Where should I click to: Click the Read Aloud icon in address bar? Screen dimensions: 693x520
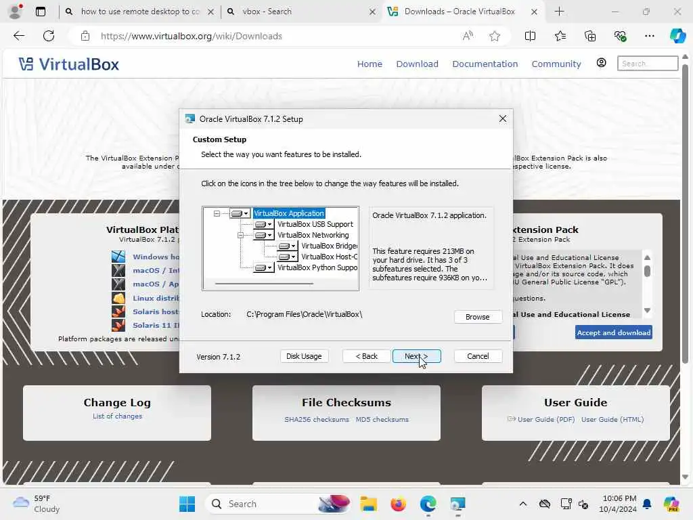pyautogui.click(x=468, y=37)
